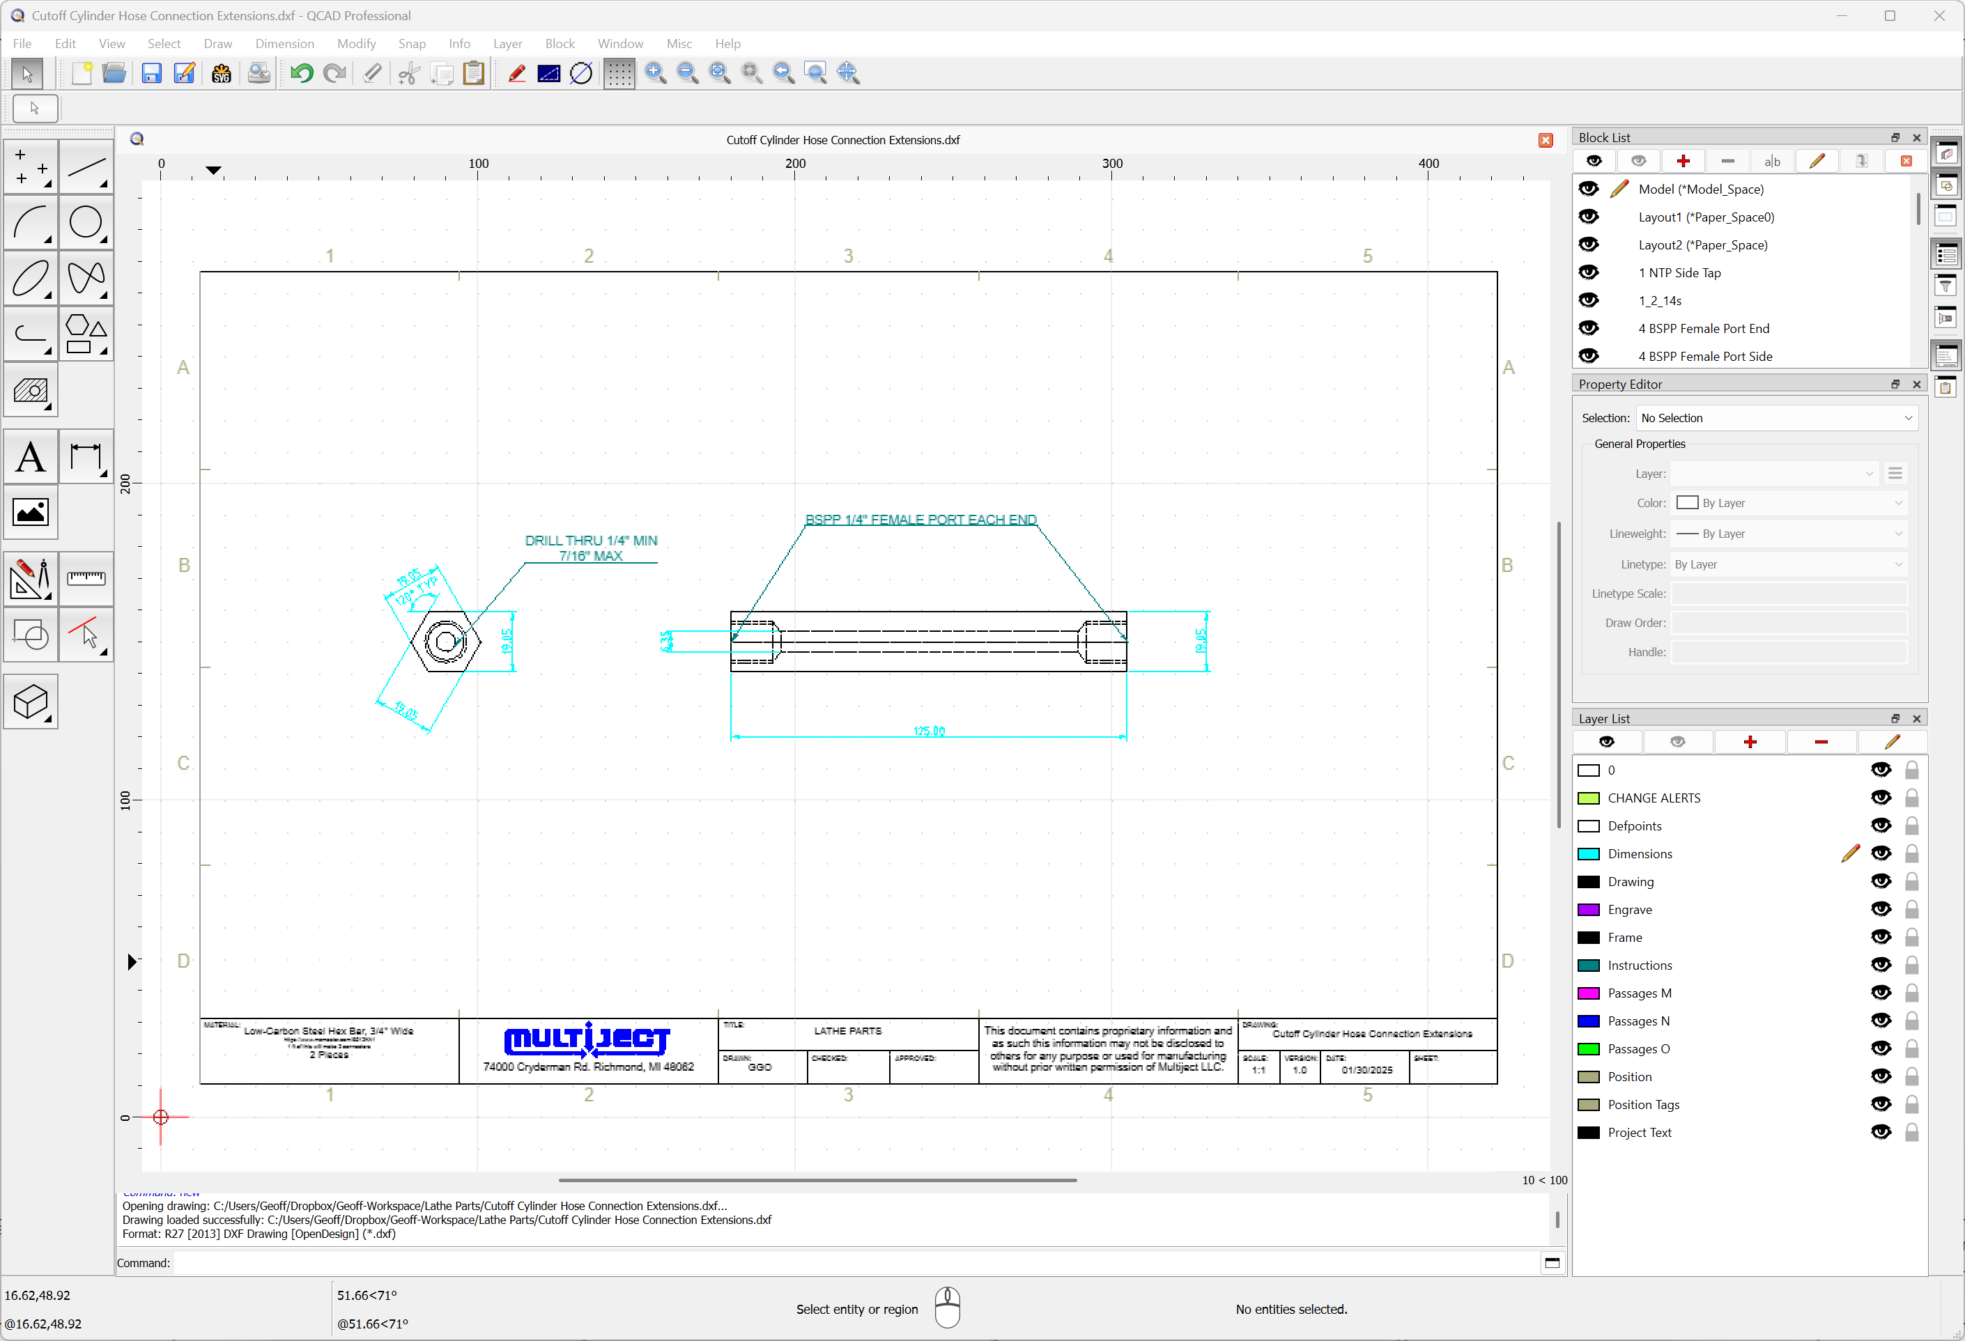
Task: Hide the 1 NTP Side Tap block
Action: 1589,272
